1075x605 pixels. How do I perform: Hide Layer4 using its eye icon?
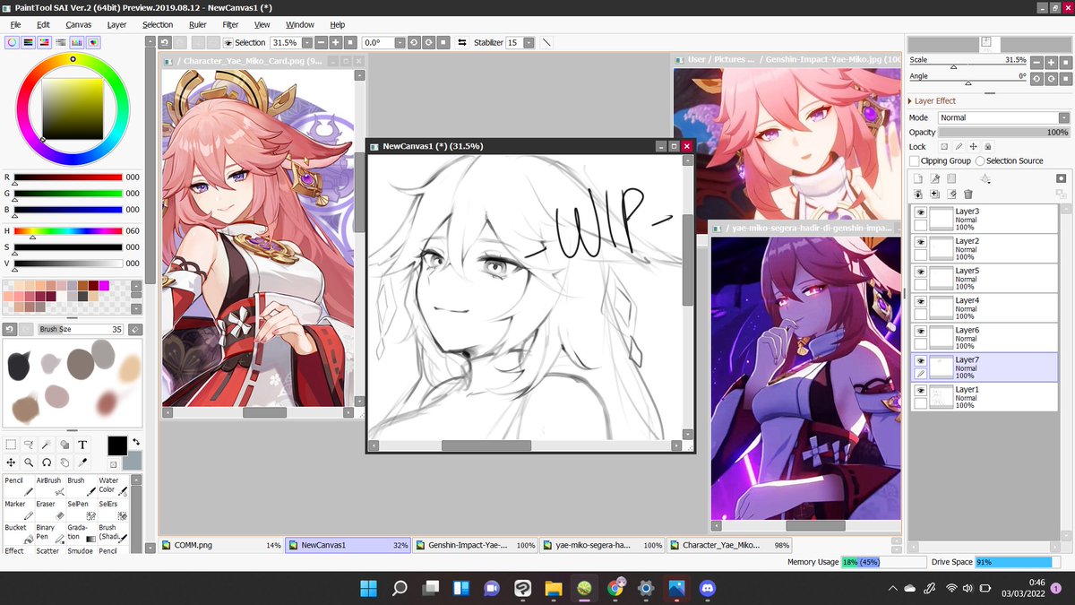[x=920, y=302]
